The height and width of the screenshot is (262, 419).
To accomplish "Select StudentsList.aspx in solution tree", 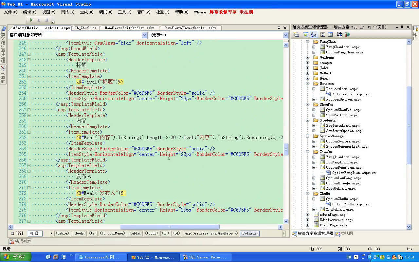I will tap(343, 125).
